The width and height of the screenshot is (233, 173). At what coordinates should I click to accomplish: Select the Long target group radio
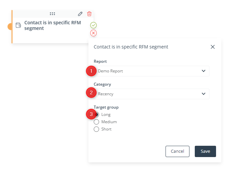pyautogui.click(x=96, y=115)
